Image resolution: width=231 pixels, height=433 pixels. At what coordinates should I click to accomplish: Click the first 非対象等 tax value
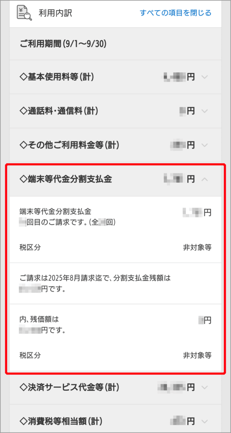(197, 247)
